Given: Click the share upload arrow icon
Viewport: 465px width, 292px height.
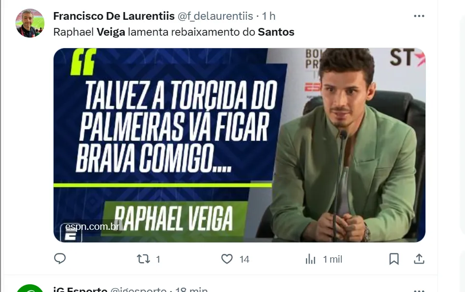Looking at the screenshot, I should coord(419,259).
